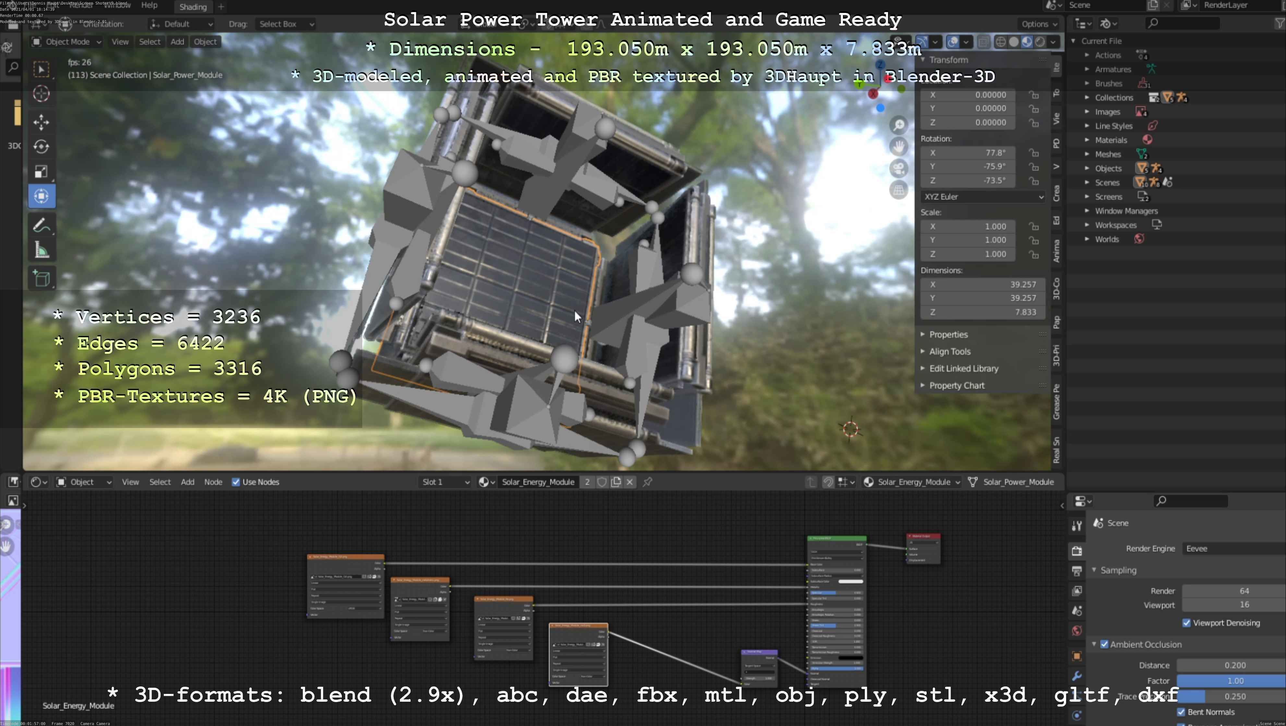Disable the Viewport Denoising checkbox
Image resolution: width=1286 pixels, height=726 pixels.
1187,623
